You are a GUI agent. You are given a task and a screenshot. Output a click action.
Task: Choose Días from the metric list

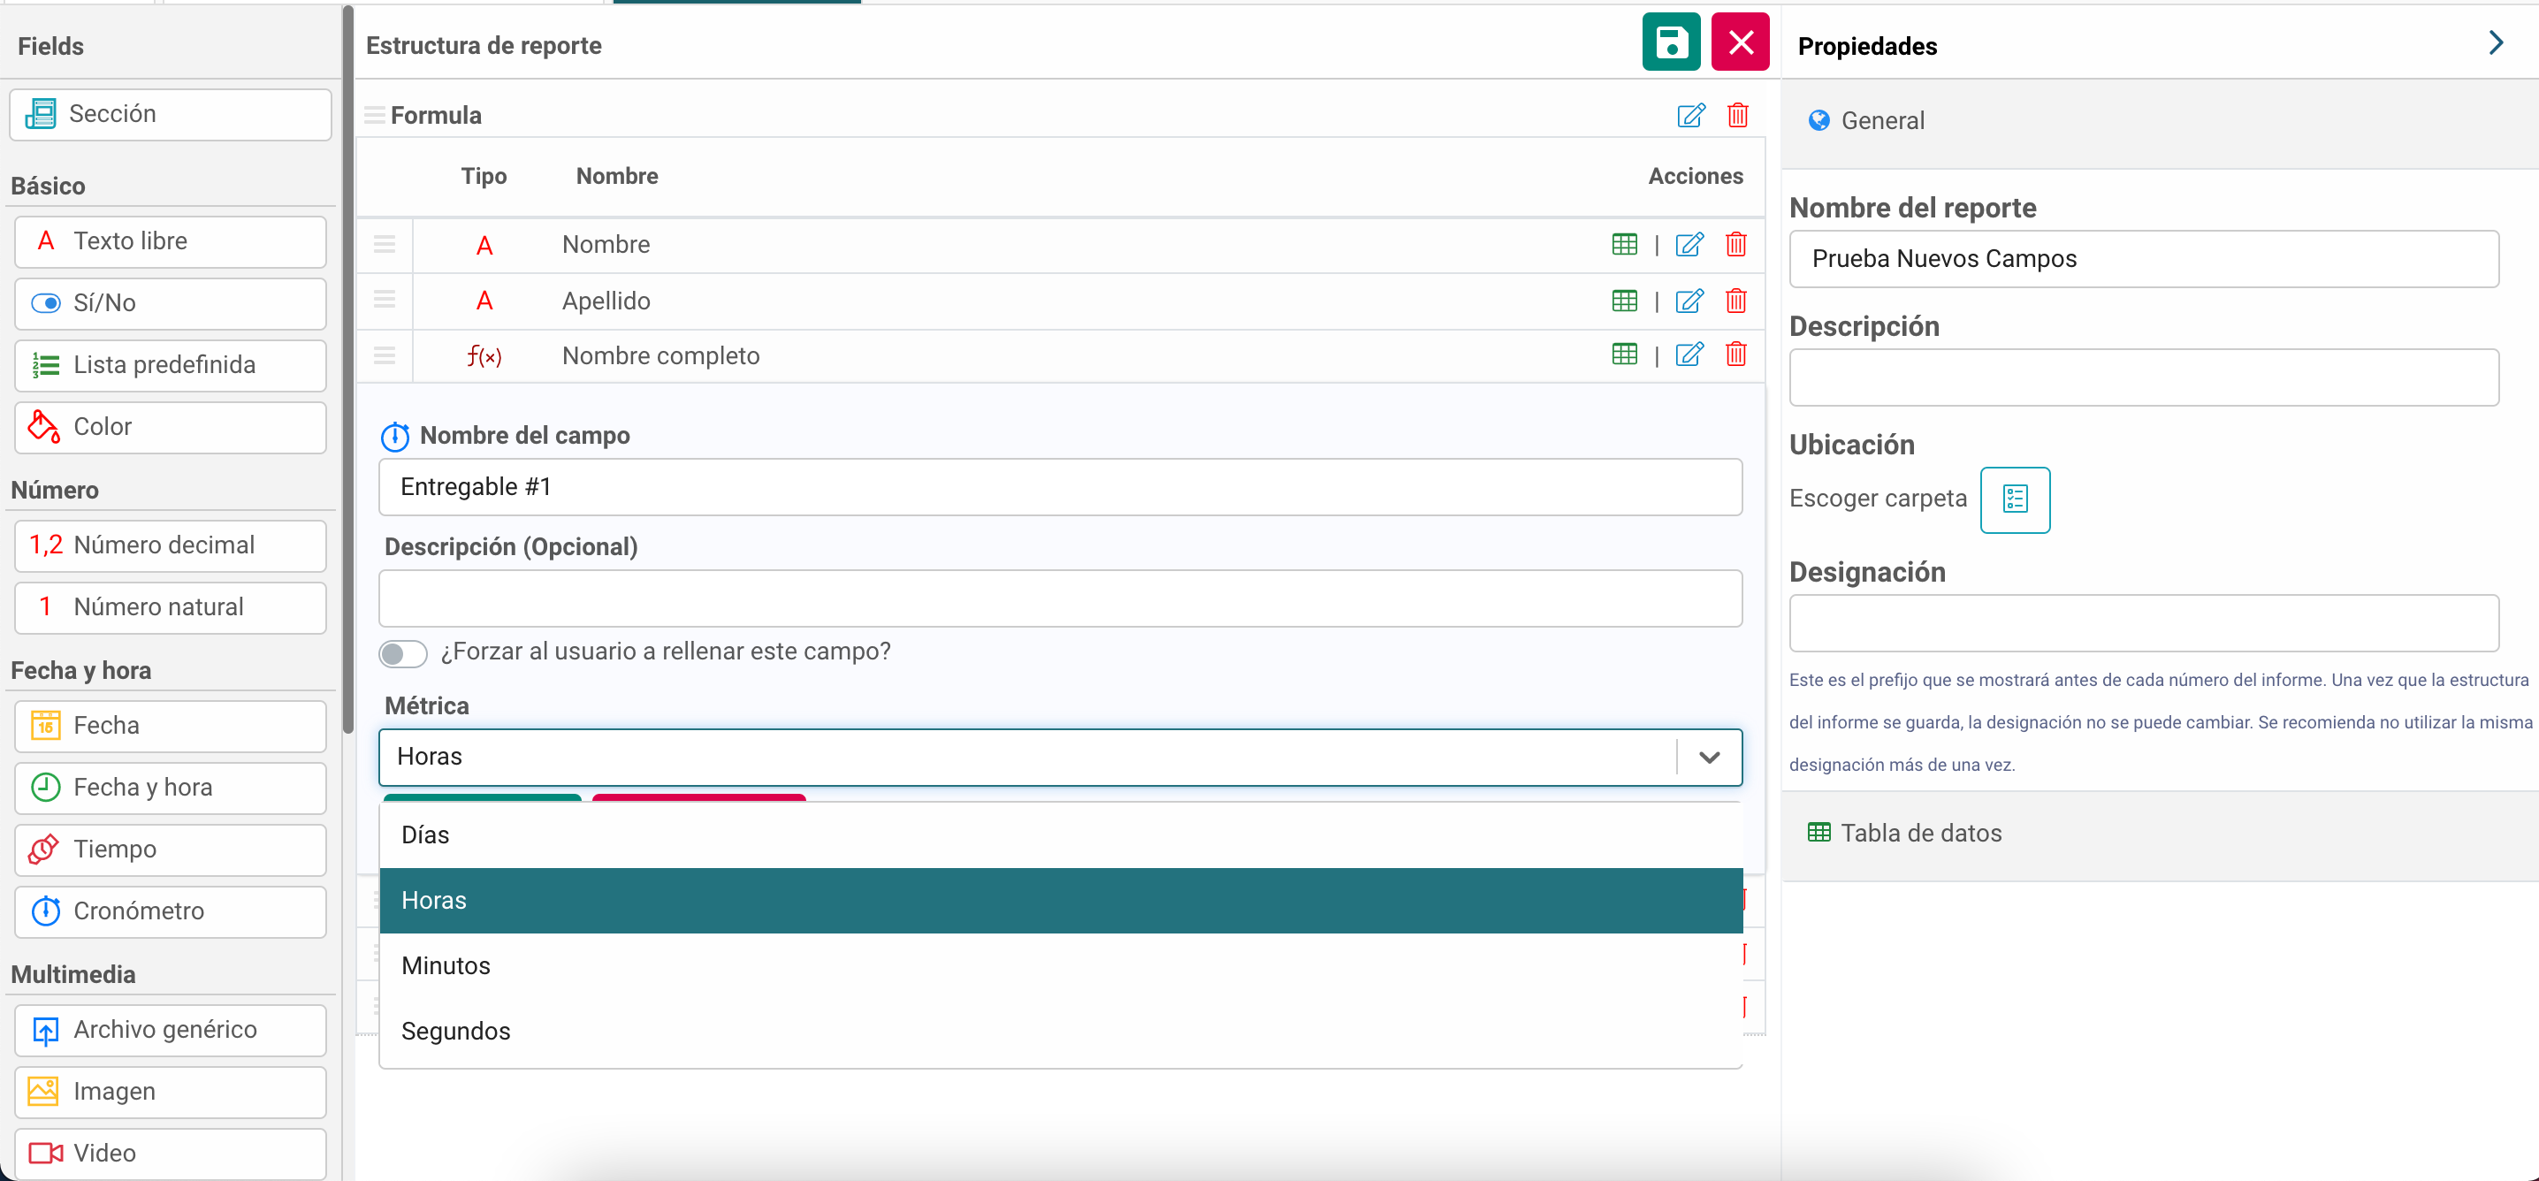[1061, 835]
